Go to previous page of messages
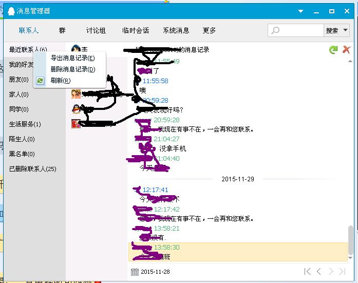Viewport: 358px width, 283px height. click(x=319, y=271)
